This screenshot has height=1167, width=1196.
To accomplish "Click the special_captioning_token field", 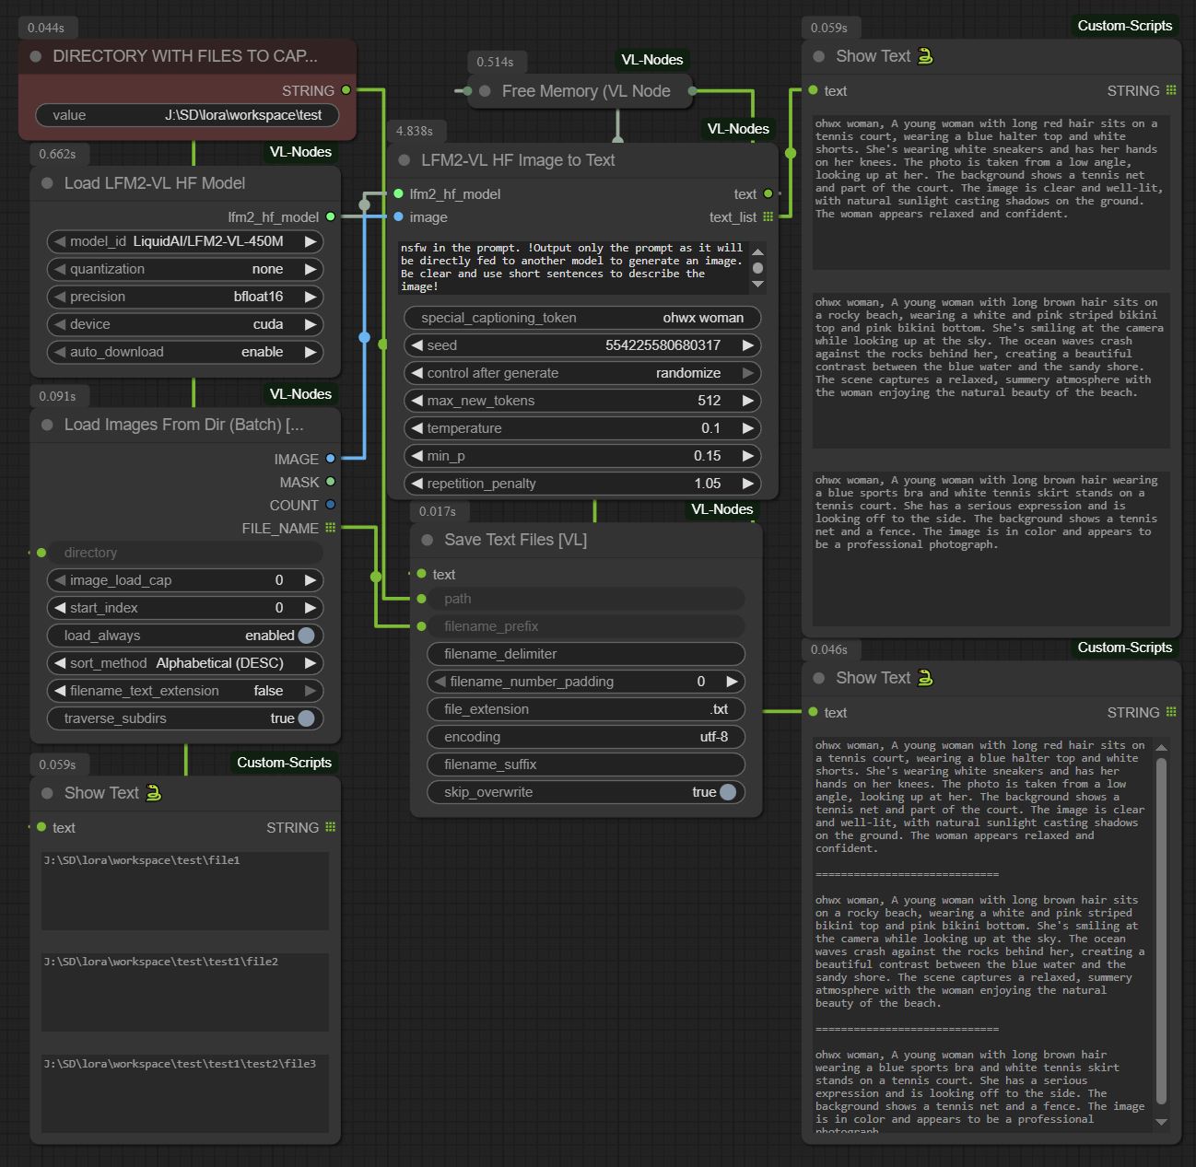I will [x=582, y=318].
